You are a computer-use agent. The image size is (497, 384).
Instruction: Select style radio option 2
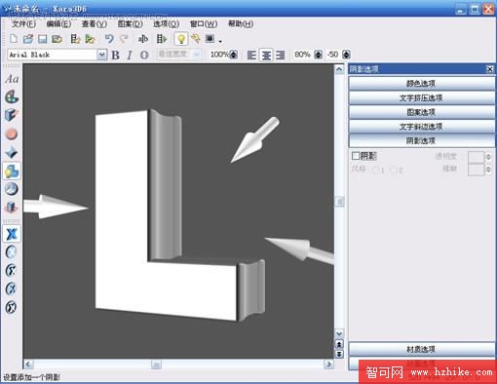click(x=394, y=170)
